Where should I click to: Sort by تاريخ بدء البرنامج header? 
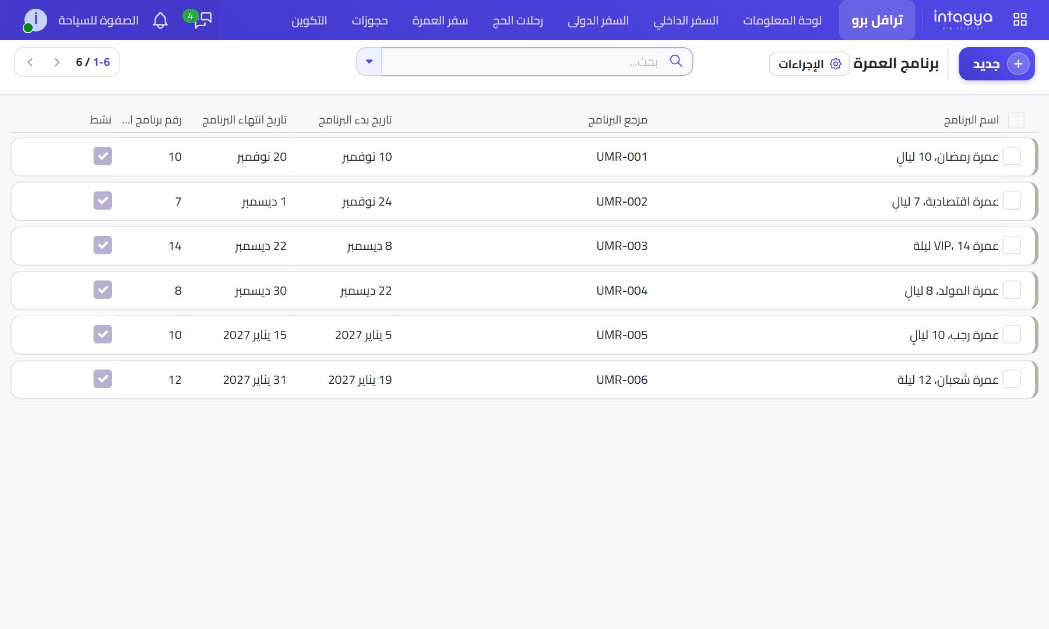(355, 120)
